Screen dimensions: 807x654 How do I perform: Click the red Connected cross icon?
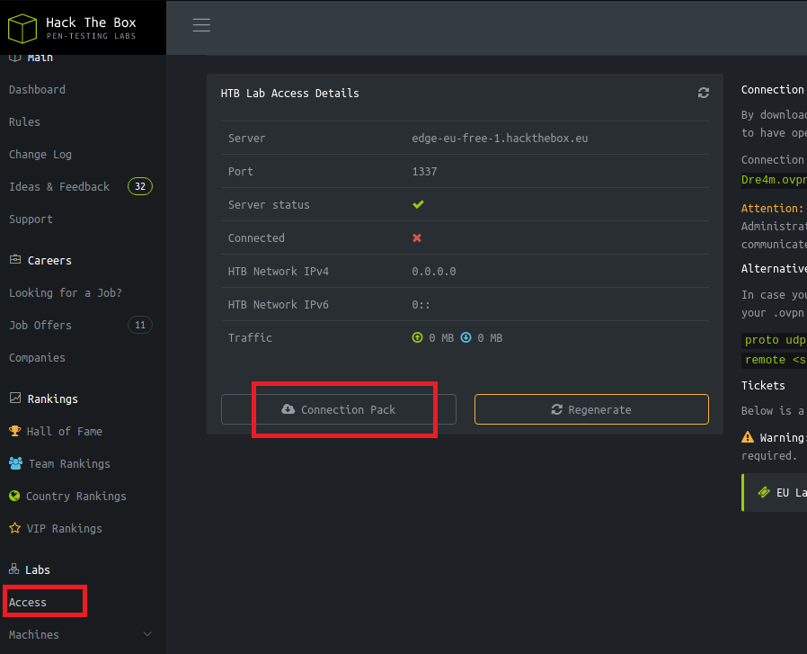click(x=417, y=237)
